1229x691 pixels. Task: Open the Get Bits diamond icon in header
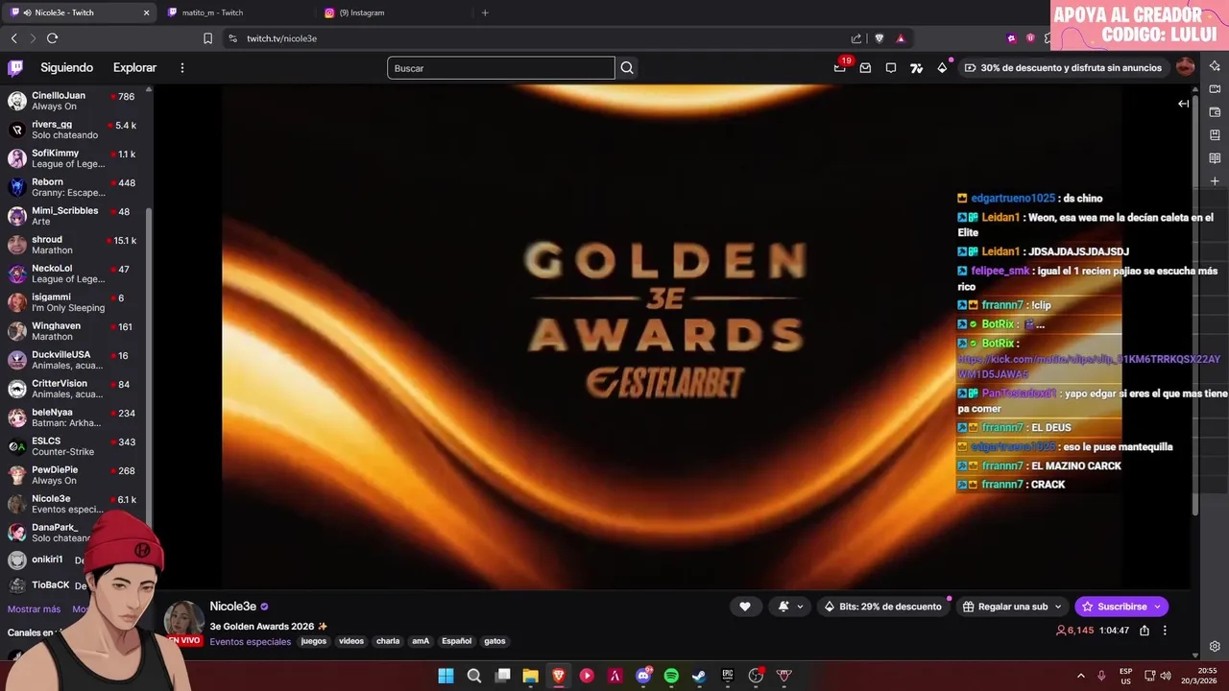pos(942,68)
